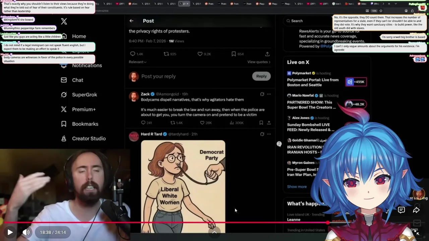This screenshot has height=241, width=429.
Task: Expand the Relevant replies sort dropdown
Action: click(137, 62)
